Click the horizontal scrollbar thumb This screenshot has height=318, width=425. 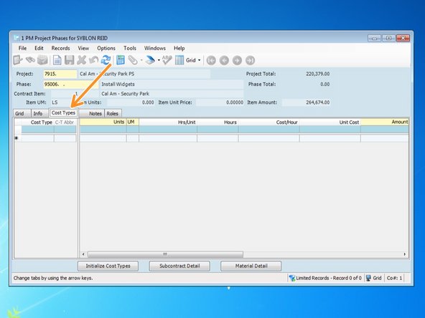click(x=165, y=254)
